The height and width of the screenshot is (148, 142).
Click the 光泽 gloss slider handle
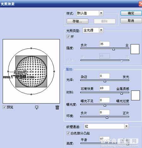[105, 81]
